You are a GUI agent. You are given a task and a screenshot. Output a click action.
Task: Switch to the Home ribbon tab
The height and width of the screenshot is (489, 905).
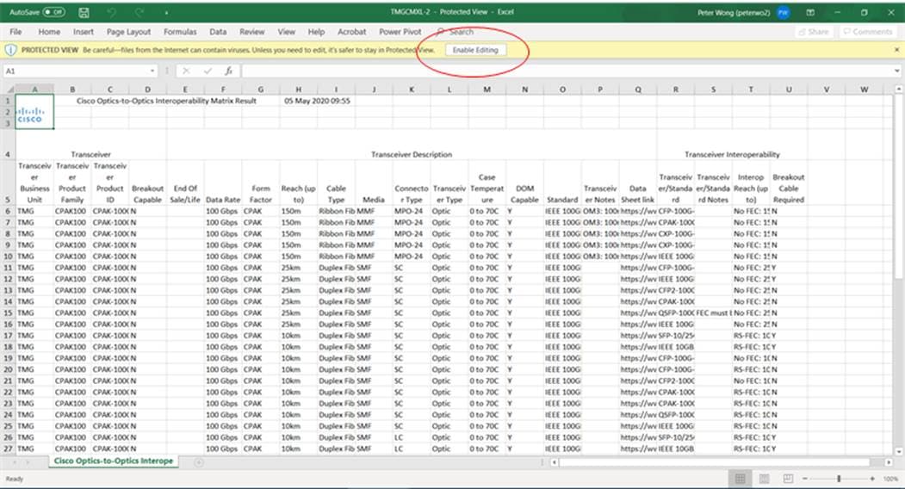tap(49, 32)
